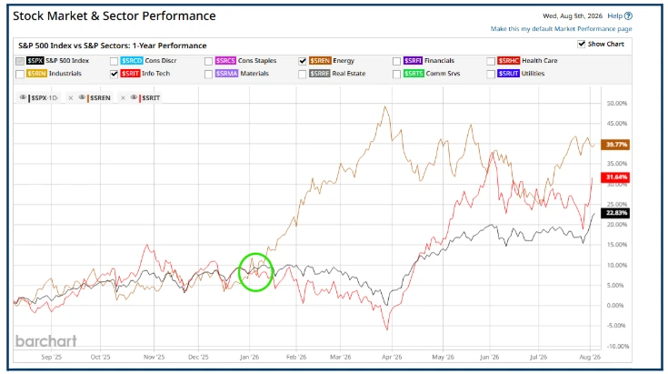Enable the Comm Srvs sector checkbox

(x=396, y=74)
